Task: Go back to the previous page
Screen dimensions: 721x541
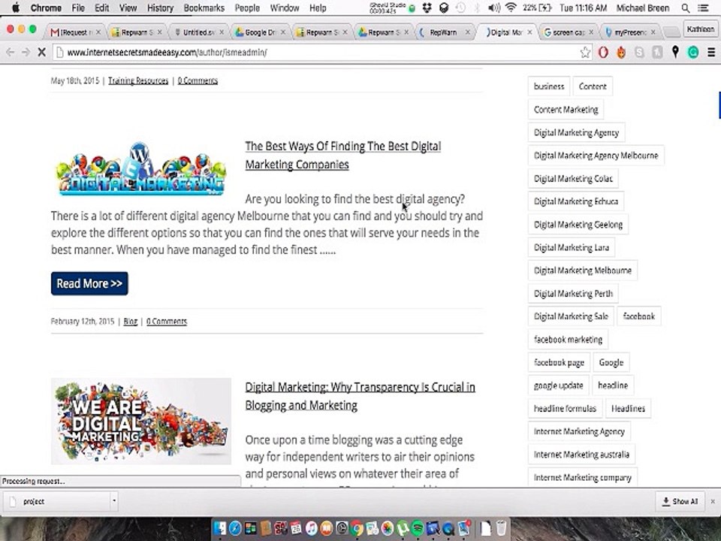Action: (x=10, y=53)
